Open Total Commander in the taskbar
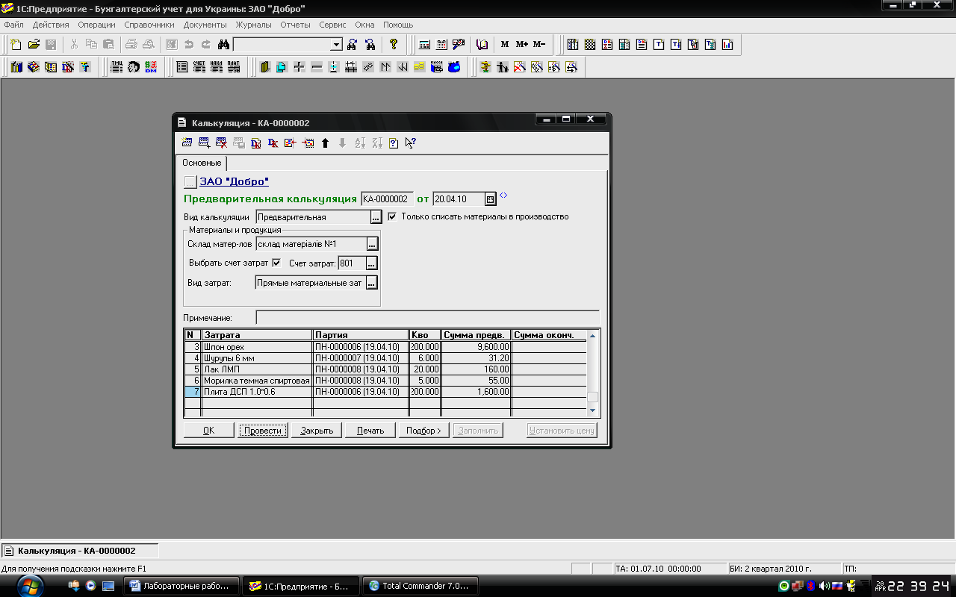 (x=420, y=586)
